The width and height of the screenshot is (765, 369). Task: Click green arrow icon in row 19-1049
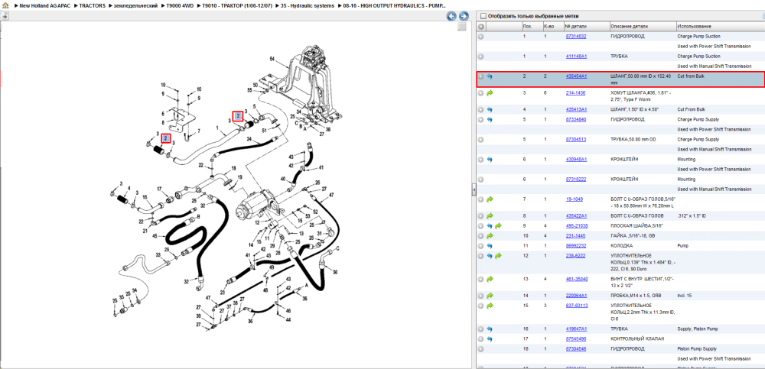(490, 199)
